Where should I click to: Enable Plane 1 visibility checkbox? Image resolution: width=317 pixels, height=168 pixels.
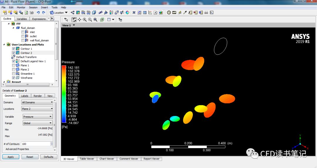(x=14, y=65)
